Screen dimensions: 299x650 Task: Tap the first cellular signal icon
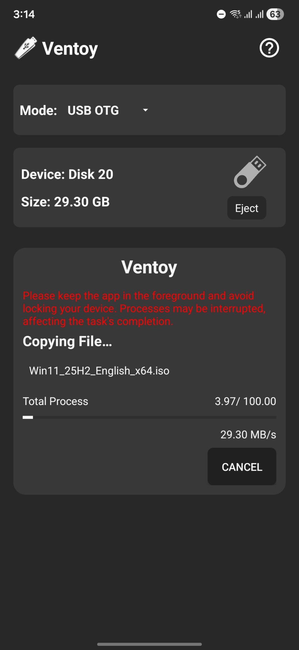pyautogui.click(x=248, y=14)
